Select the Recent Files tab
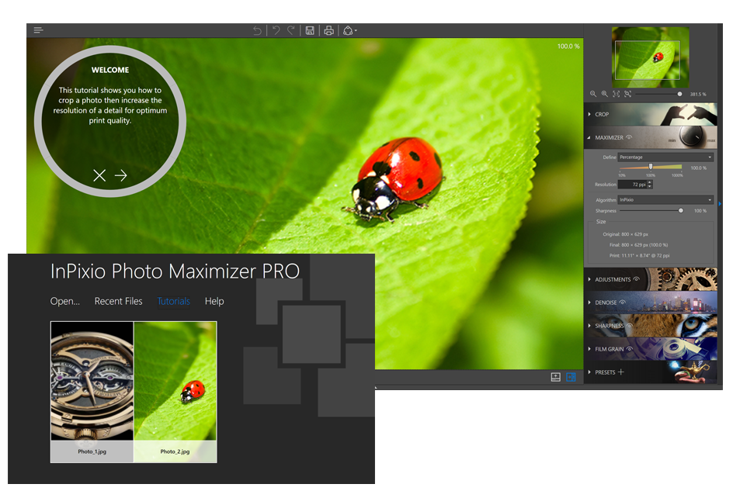 point(118,301)
